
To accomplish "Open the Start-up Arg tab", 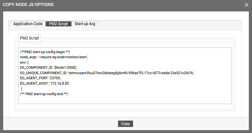I will point(85,24).
